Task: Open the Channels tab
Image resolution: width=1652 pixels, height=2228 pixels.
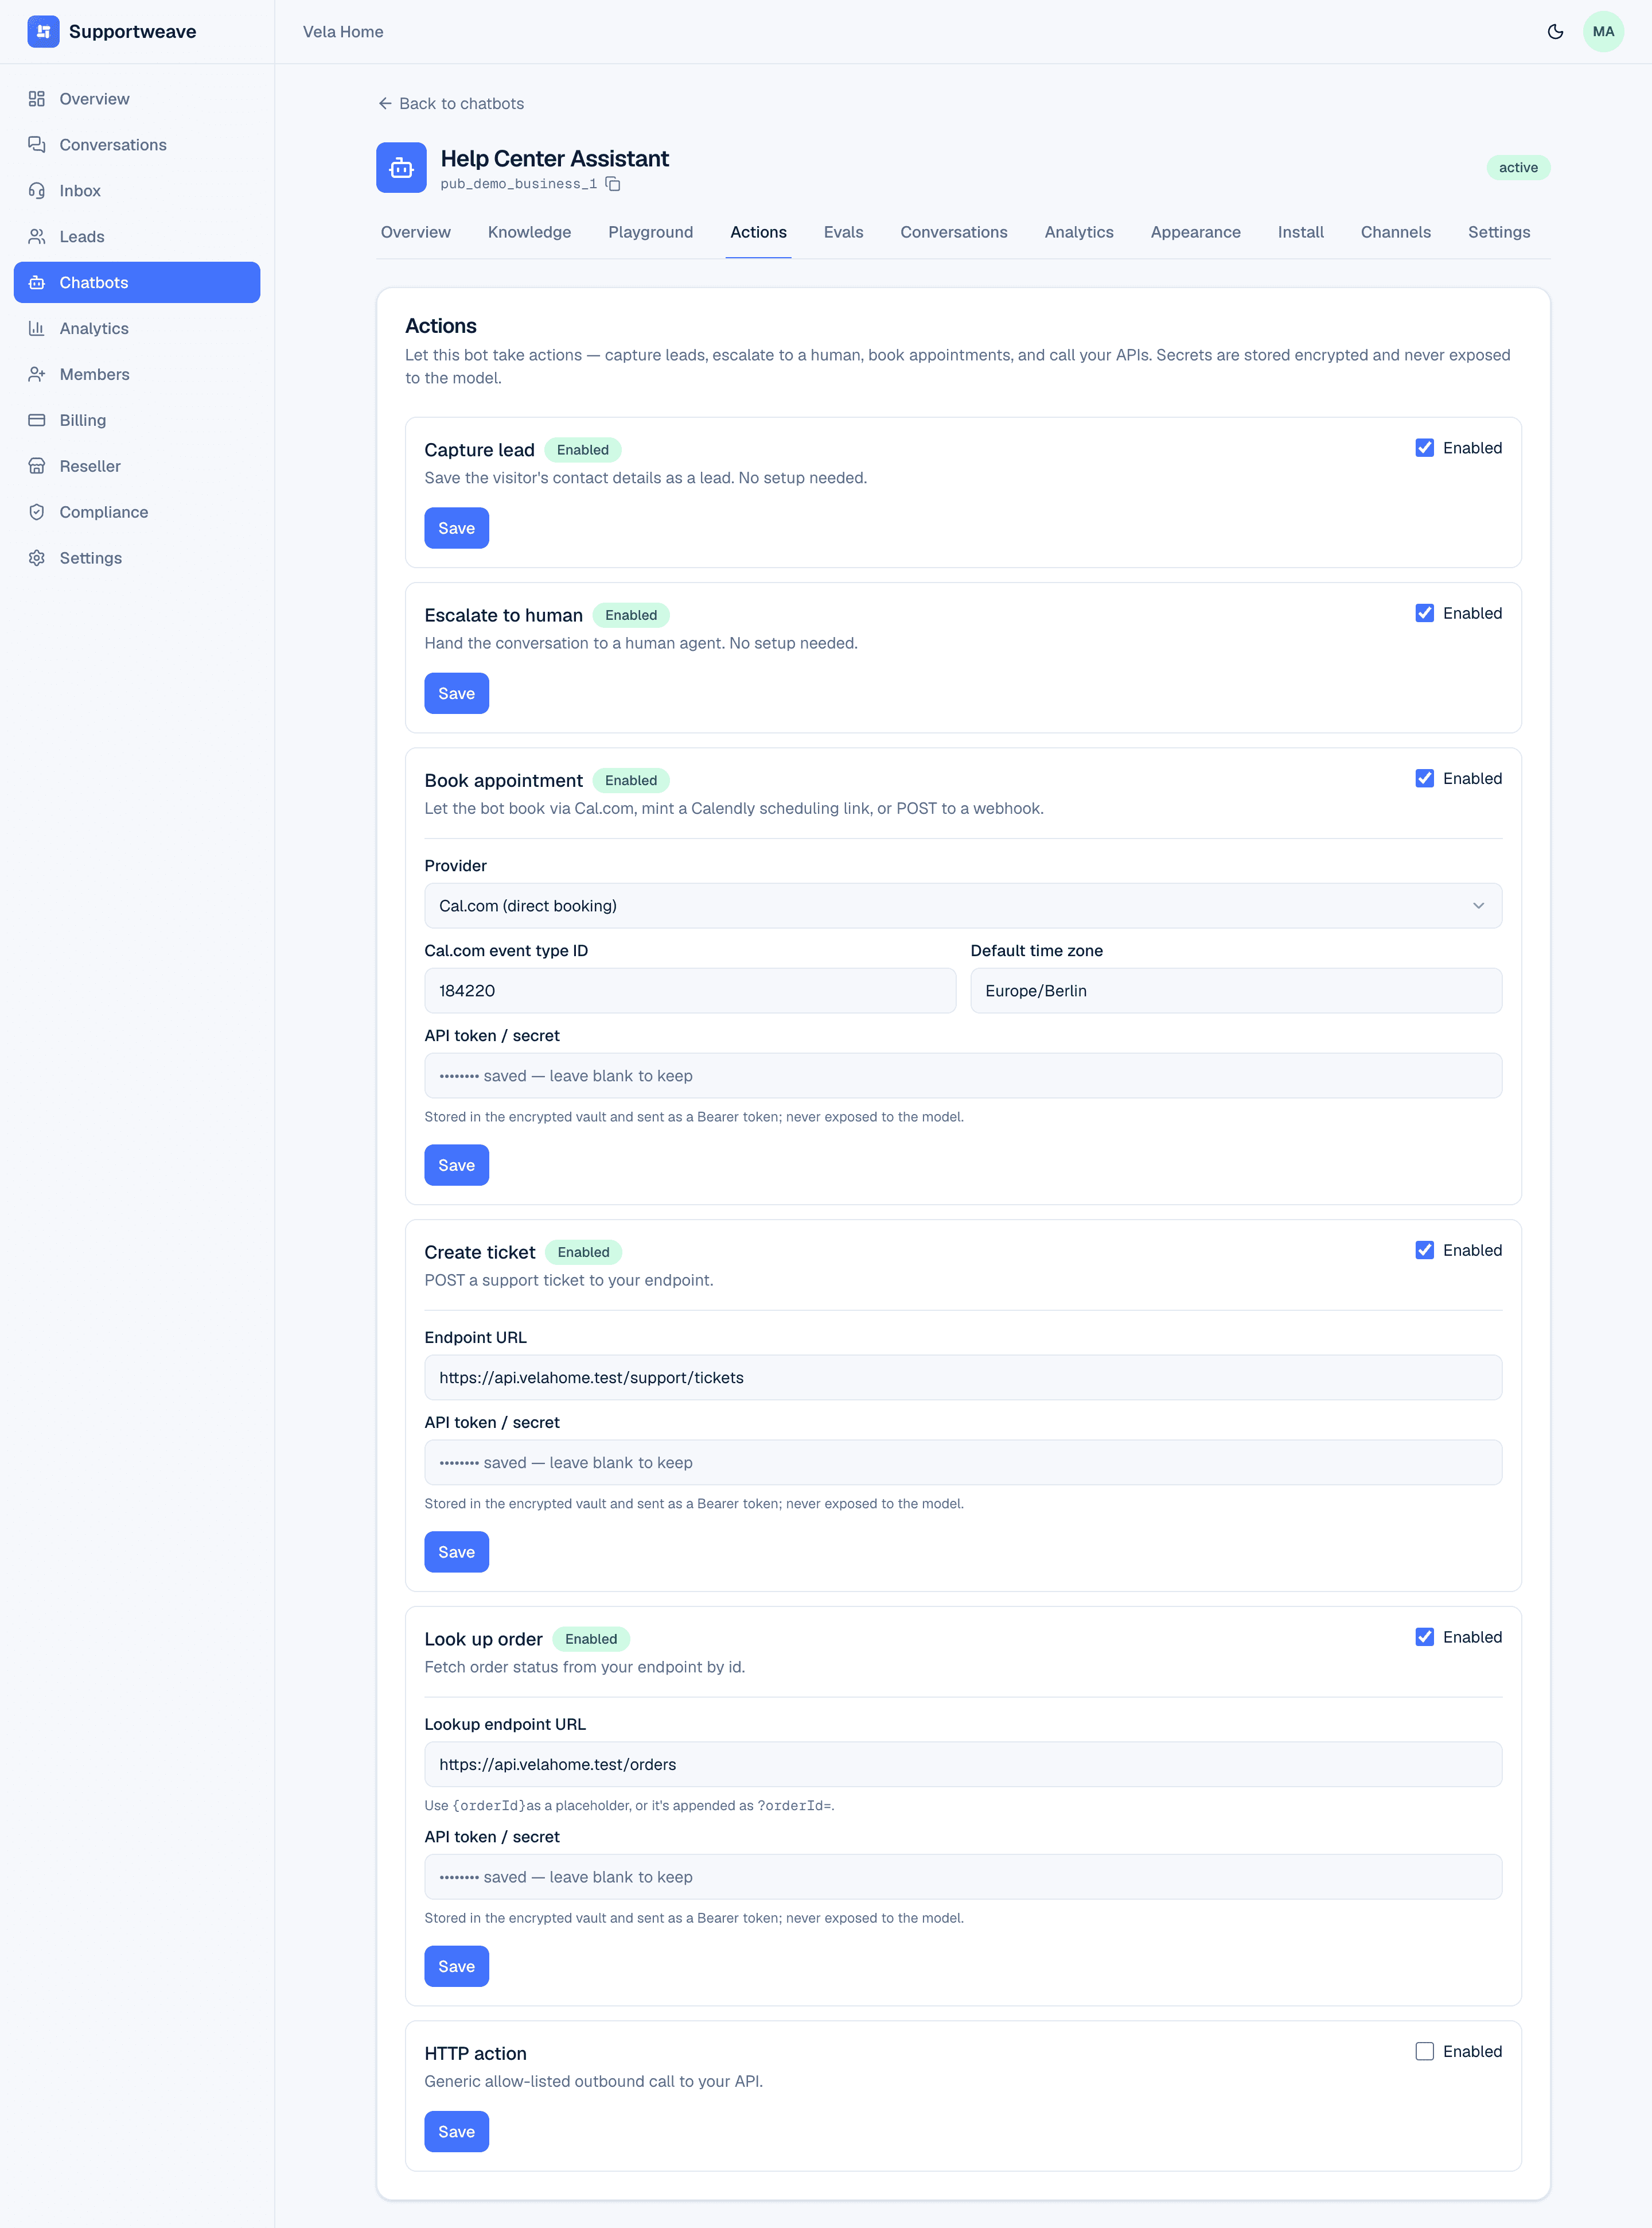Action: coord(1395,232)
